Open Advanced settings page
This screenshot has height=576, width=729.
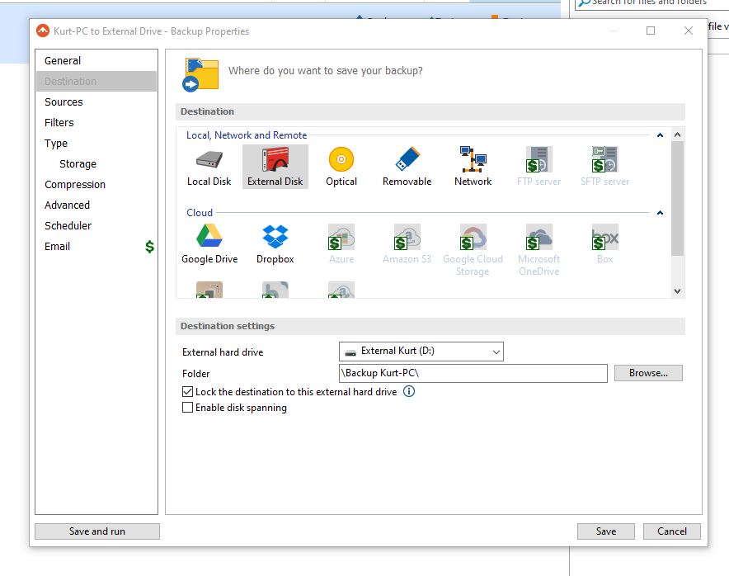tap(96, 205)
